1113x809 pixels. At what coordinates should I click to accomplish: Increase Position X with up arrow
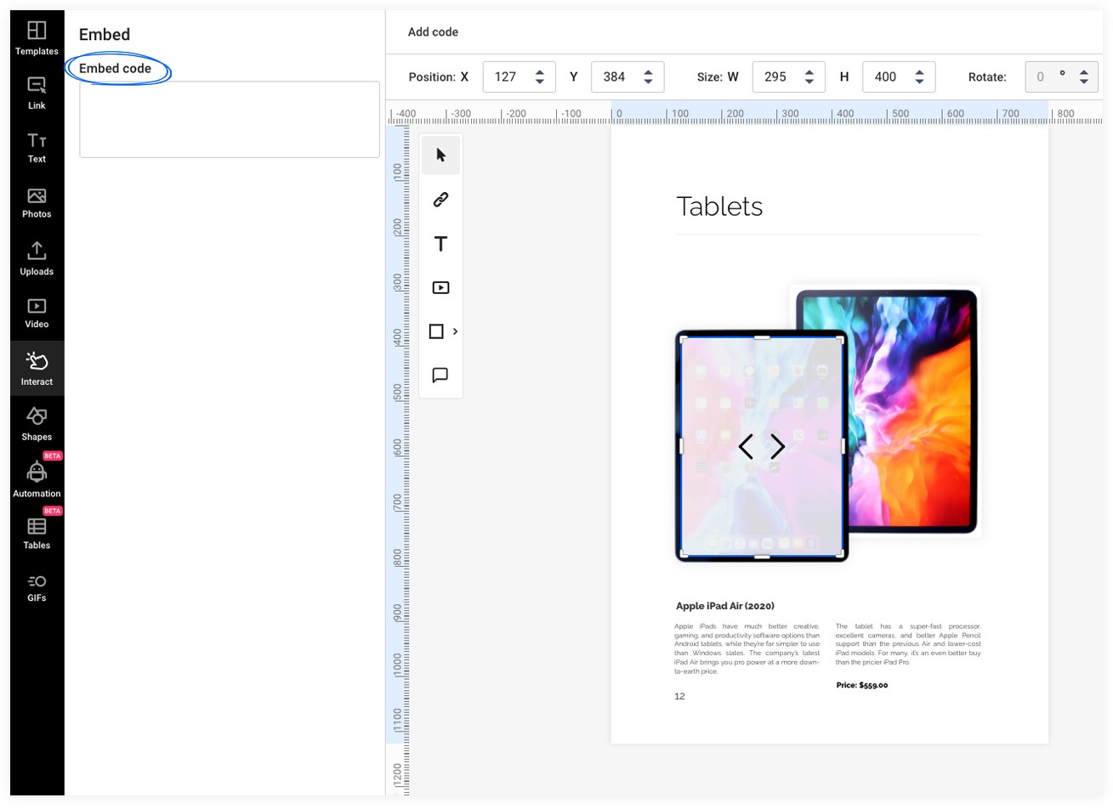540,72
